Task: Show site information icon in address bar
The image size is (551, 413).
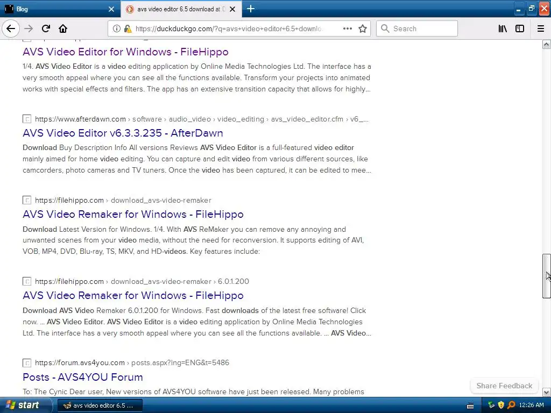Action: (x=117, y=29)
